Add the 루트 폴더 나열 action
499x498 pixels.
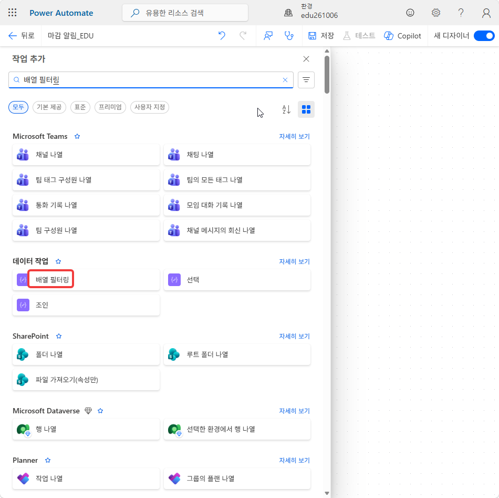(x=237, y=354)
